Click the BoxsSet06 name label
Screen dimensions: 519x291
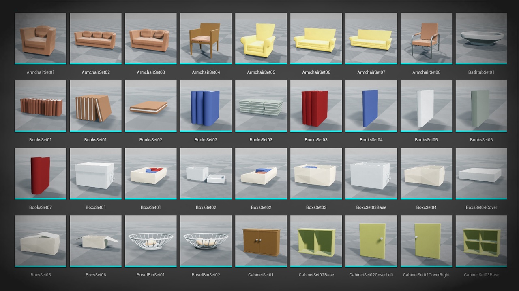tap(96, 275)
